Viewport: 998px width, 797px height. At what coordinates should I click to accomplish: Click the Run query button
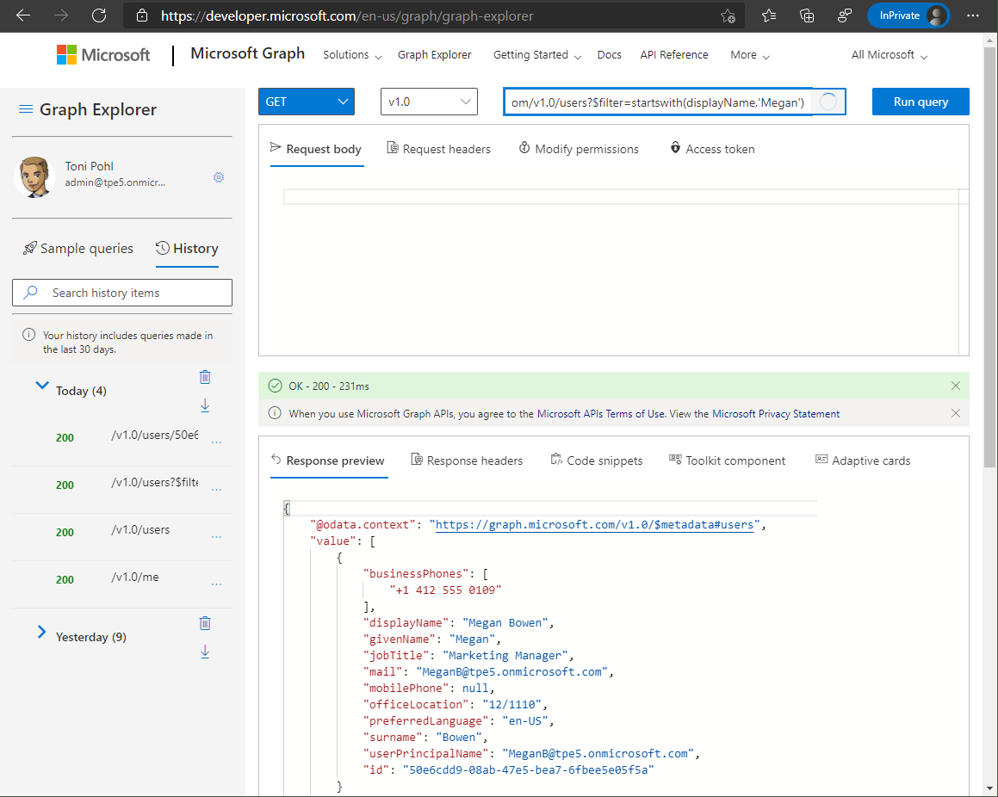tap(920, 102)
